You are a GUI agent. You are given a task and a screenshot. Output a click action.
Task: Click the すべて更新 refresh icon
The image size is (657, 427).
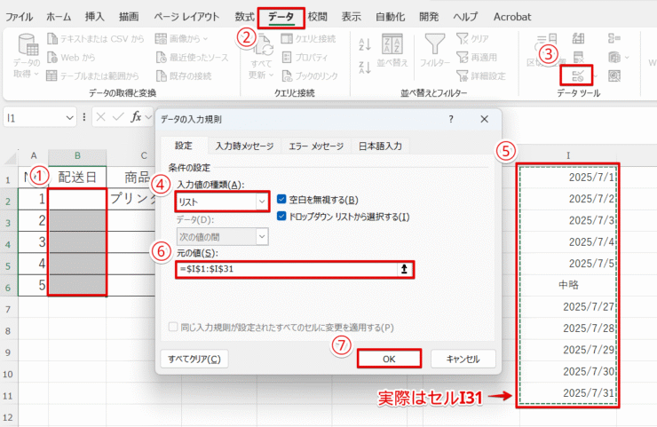point(263,46)
